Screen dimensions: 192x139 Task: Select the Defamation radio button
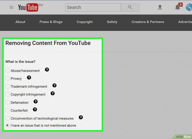(8, 102)
